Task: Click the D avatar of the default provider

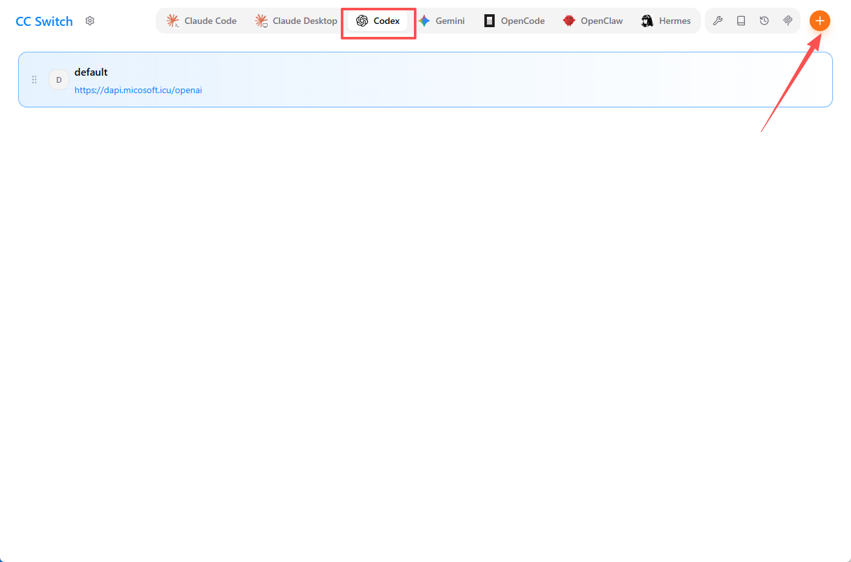Action: pyautogui.click(x=59, y=80)
